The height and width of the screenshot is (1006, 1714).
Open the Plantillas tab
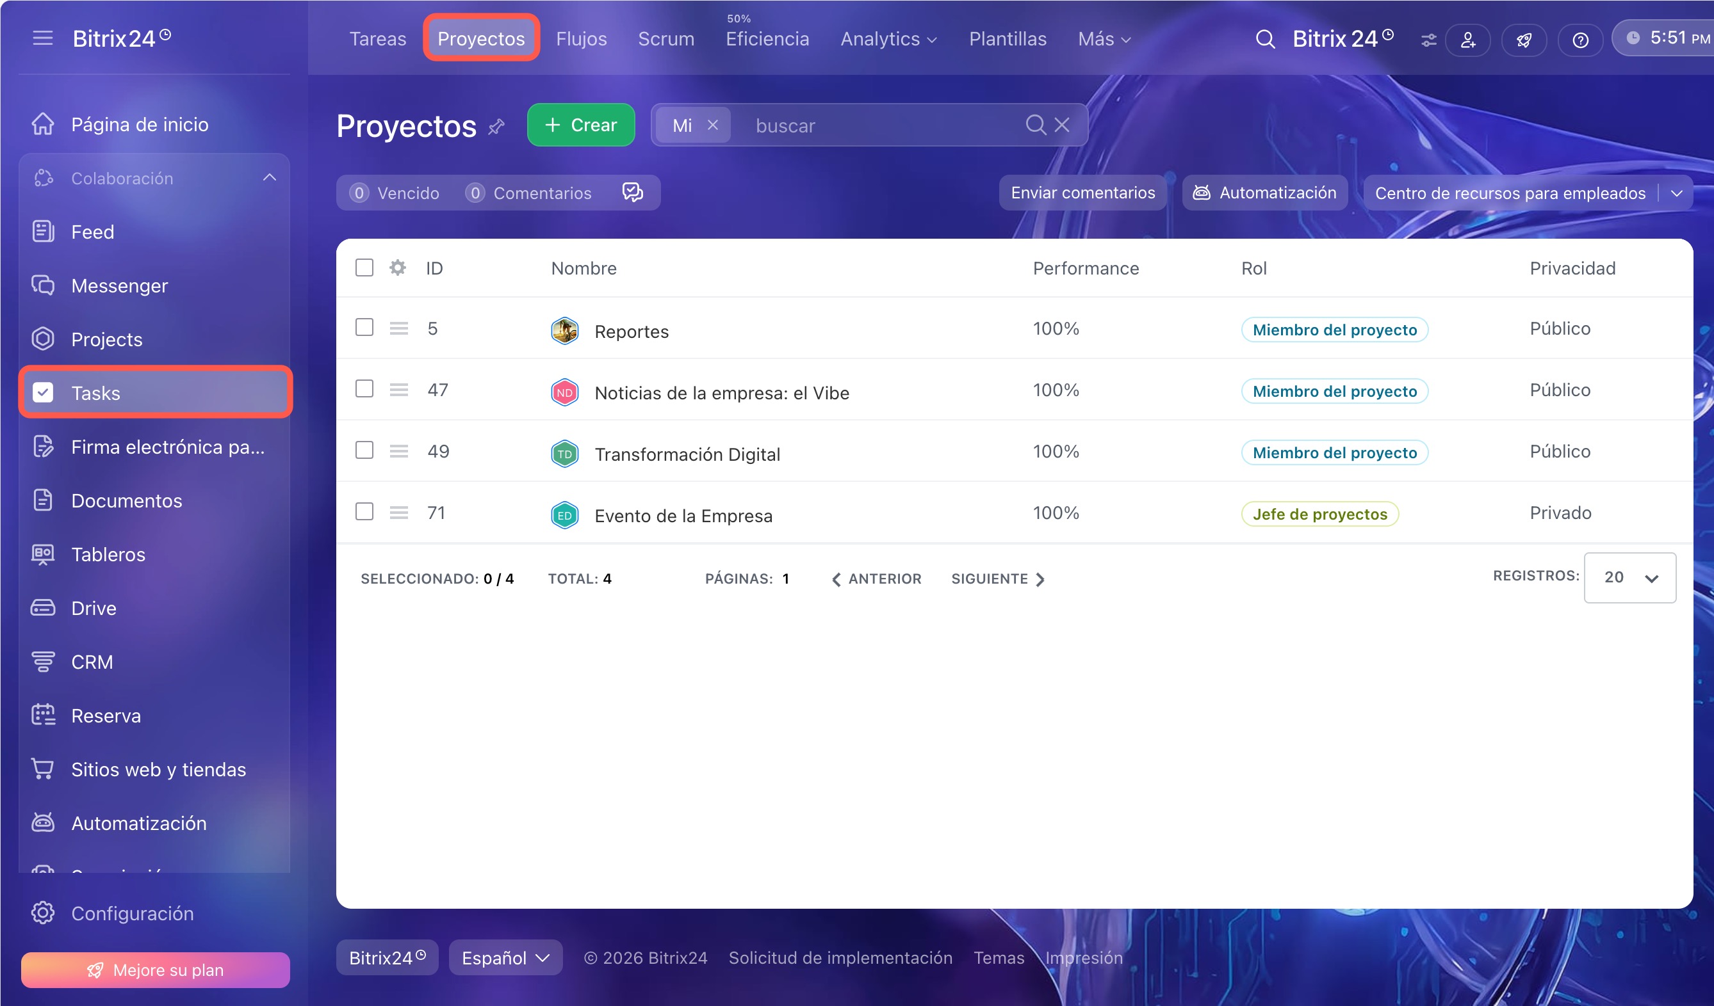pyautogui.click(x=1008, y=39)
